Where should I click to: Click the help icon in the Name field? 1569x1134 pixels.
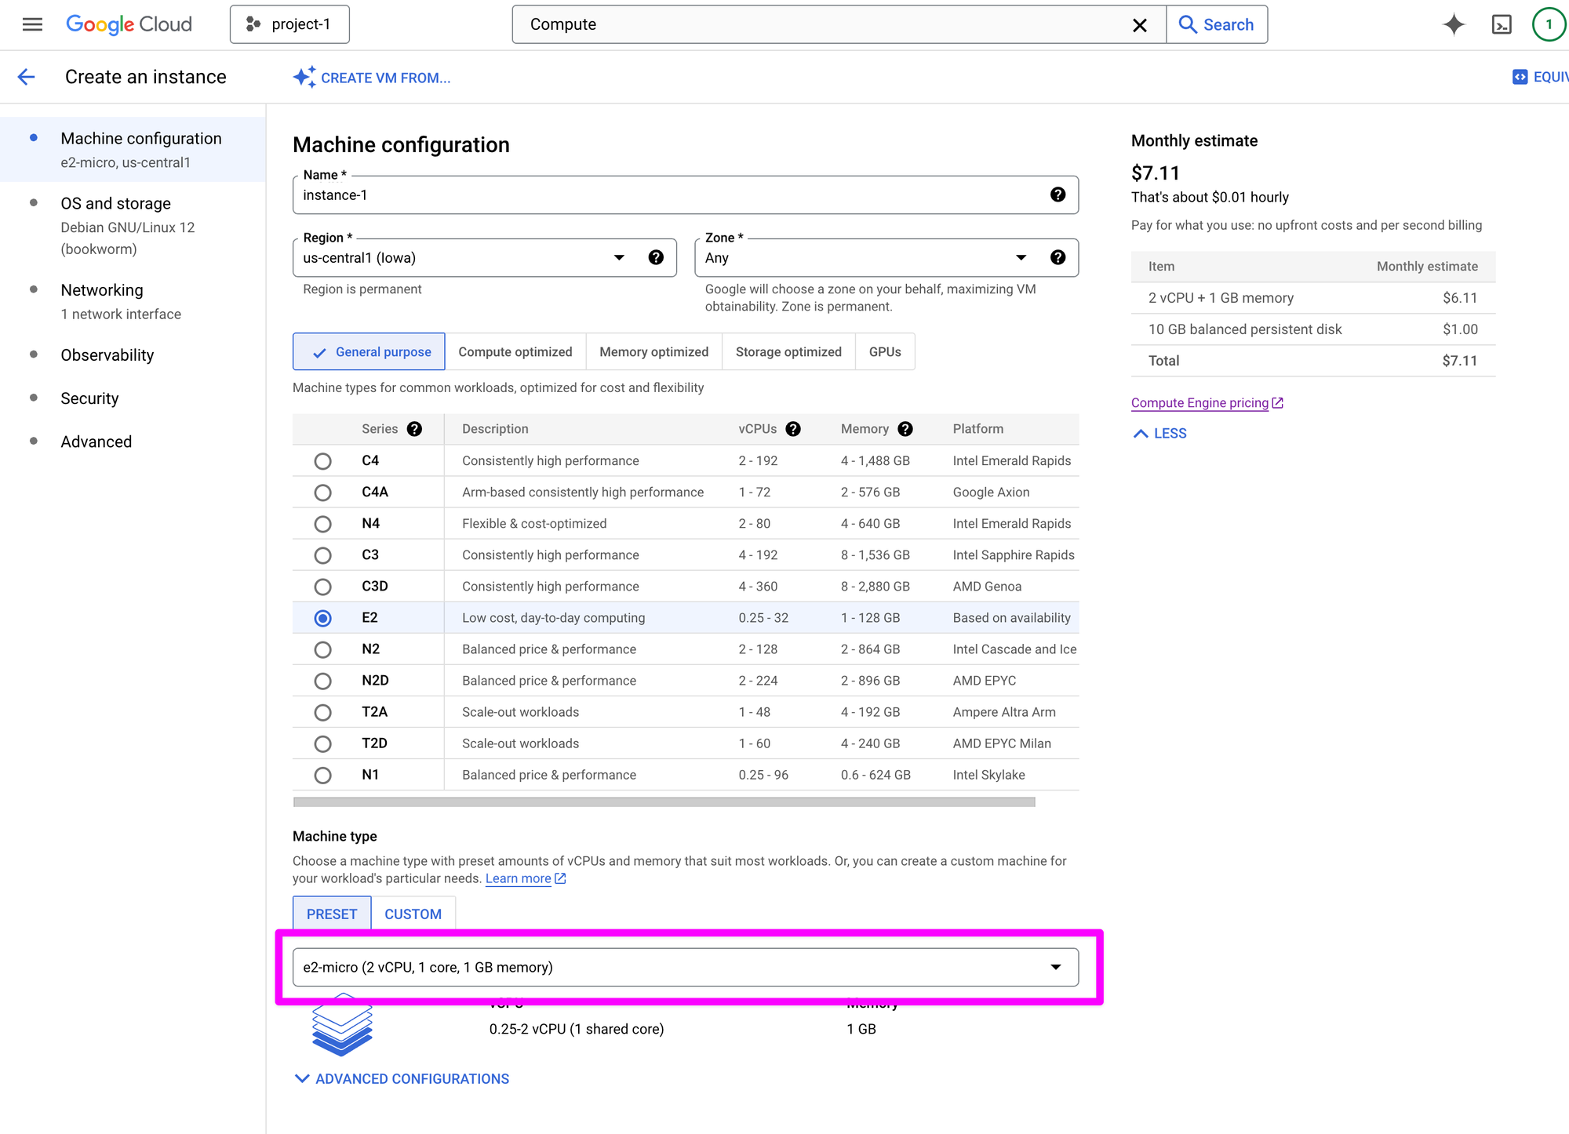(1058, 194)
